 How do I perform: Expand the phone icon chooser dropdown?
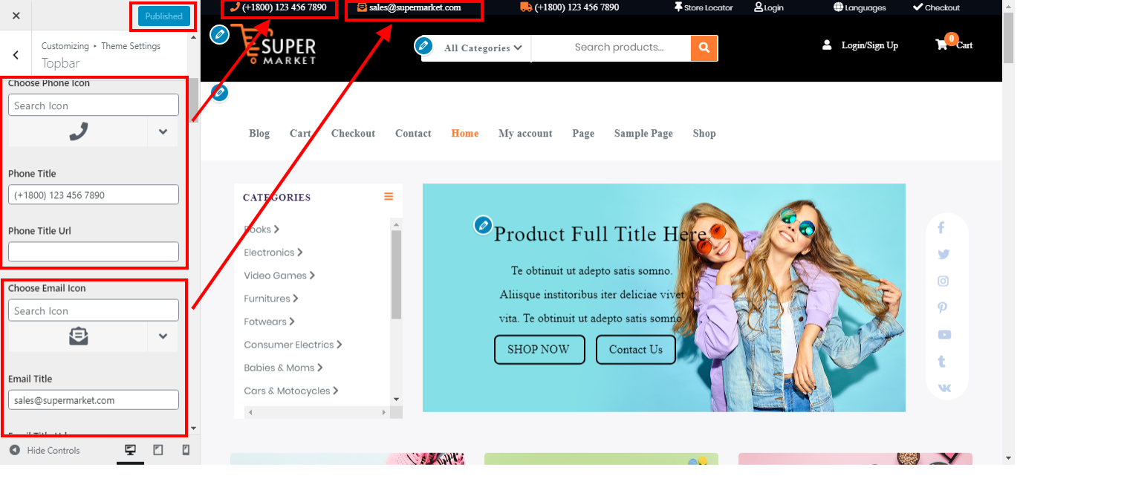tap(163, 131)
